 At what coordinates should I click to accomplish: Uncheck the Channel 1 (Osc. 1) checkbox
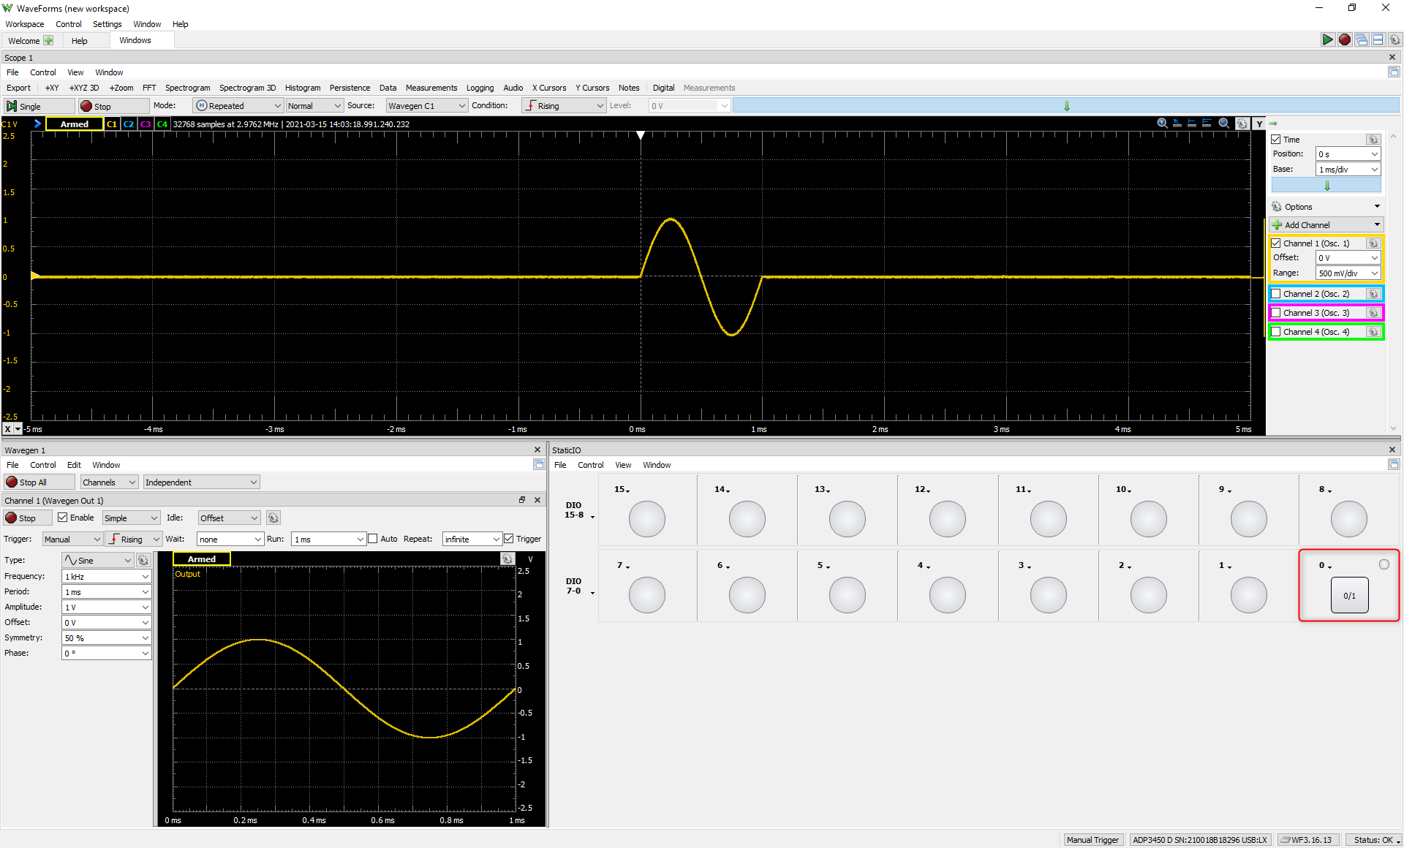[x=1276, y=243]
